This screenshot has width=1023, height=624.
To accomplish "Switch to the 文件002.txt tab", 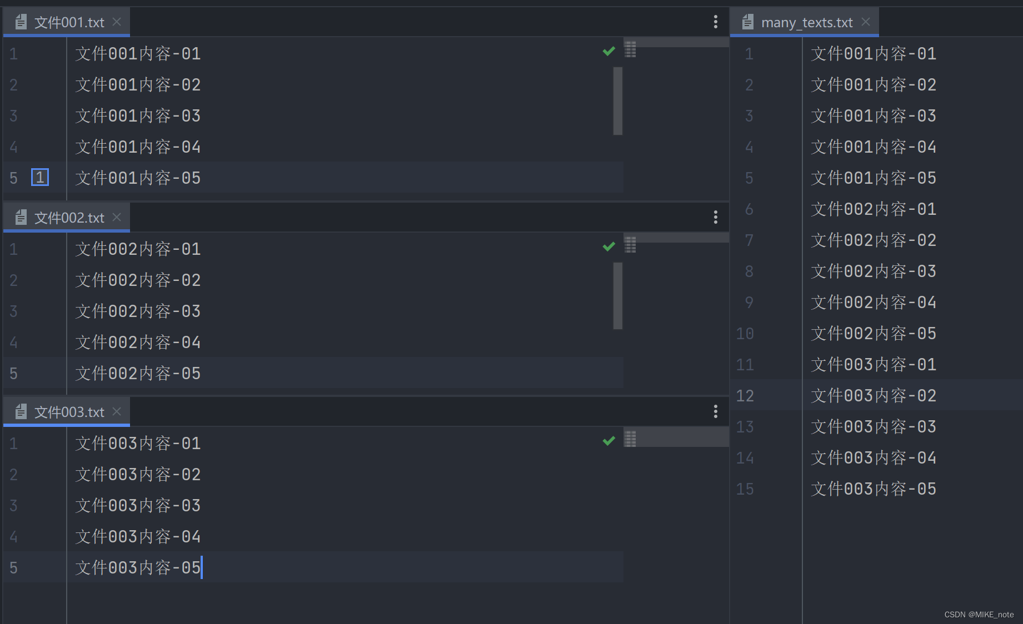I will 67,217.
